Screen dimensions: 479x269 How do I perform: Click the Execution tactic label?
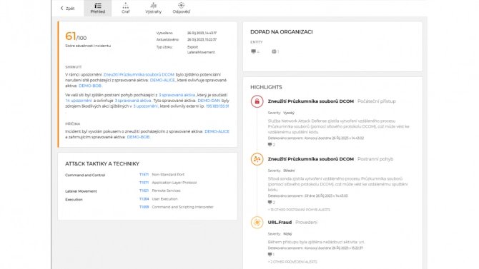click(x=74, y=200)
